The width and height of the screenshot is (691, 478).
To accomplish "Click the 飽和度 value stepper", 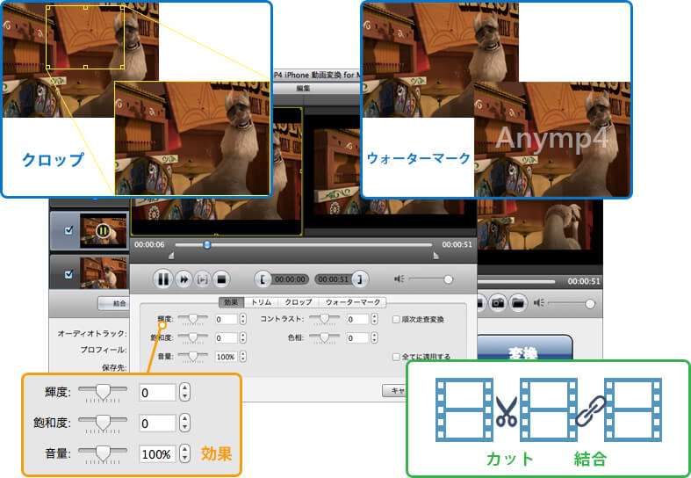I will pyautogui.click(x=243, y=337).
